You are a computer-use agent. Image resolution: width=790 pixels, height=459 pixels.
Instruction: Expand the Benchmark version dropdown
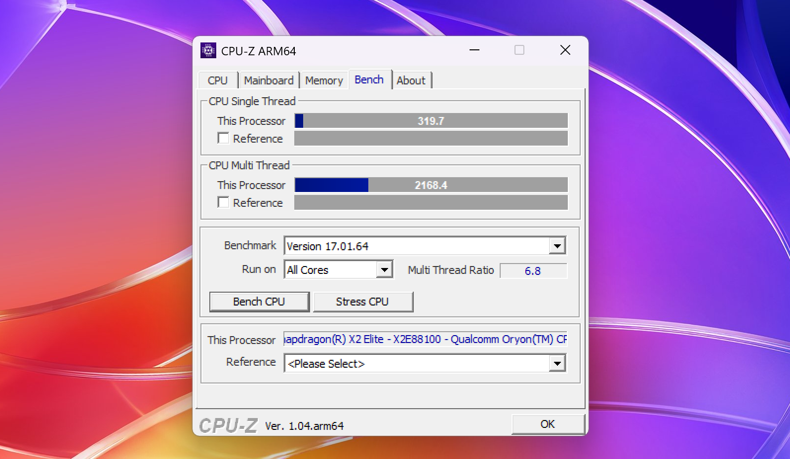pyautogui.click(x=557, y=246)
